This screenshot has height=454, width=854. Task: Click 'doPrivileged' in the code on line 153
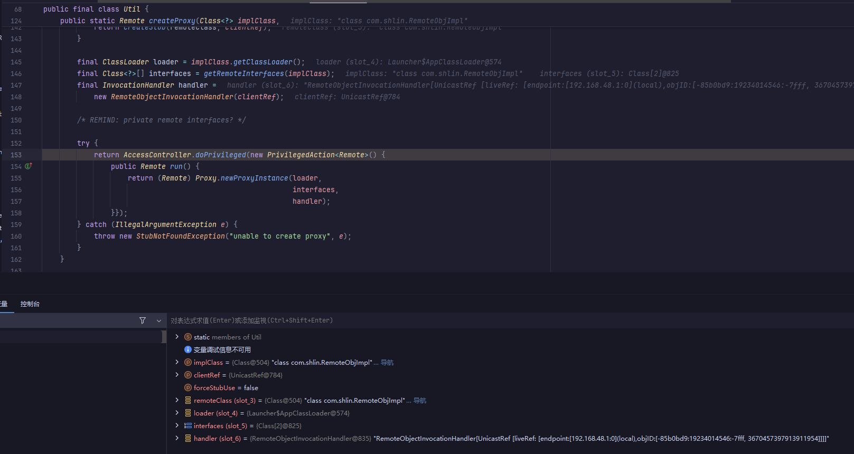221,155
